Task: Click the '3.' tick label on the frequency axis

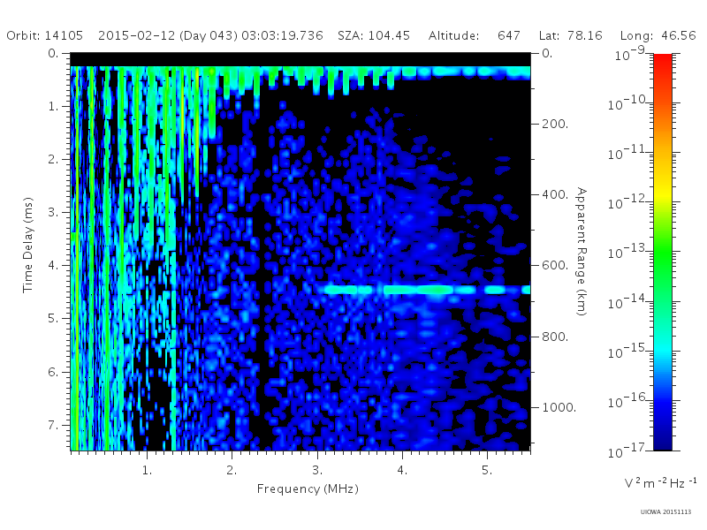Action: click(317, 471)
